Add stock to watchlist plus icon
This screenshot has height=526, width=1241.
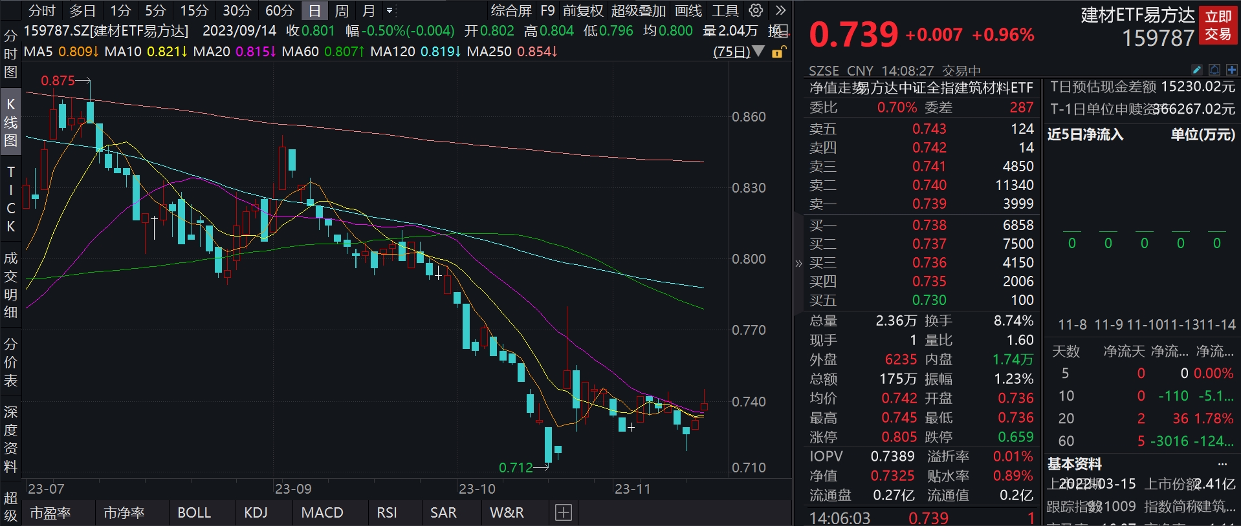click(x=1231, y=70)
